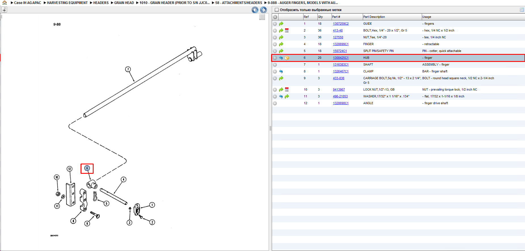Open the HARVESTING EQUIPMENT breadcrumb item
Viewport: 525px width, 251px height.
(67, 3)
